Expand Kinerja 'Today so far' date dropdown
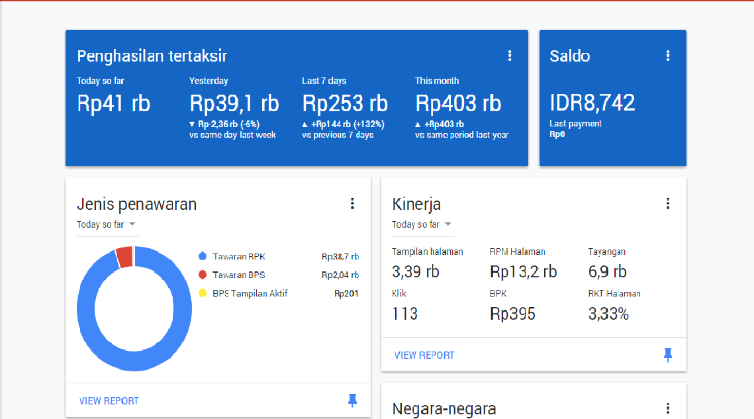Image resolution: width=754 pixels, height=419 pixels. 422,224
